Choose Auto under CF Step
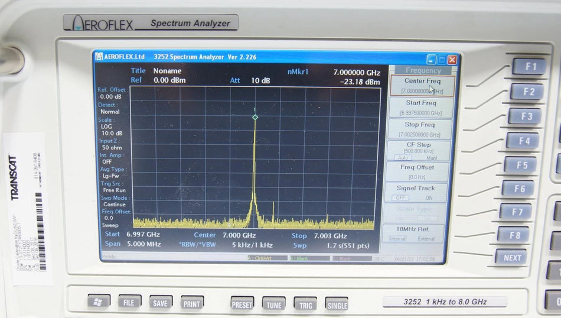The width and height of the screenshot is (561, 318). (x=403, y=158)
